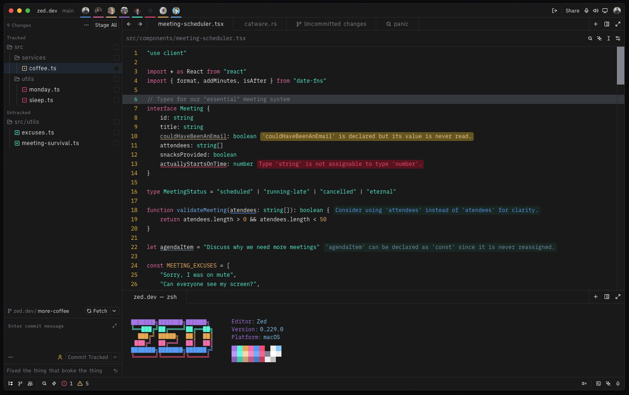The height and width of the screenshot is (395, 629).
Task: Open the terminal panel icon in status bar
Action: pyautogui.click(x=598, y=383)
